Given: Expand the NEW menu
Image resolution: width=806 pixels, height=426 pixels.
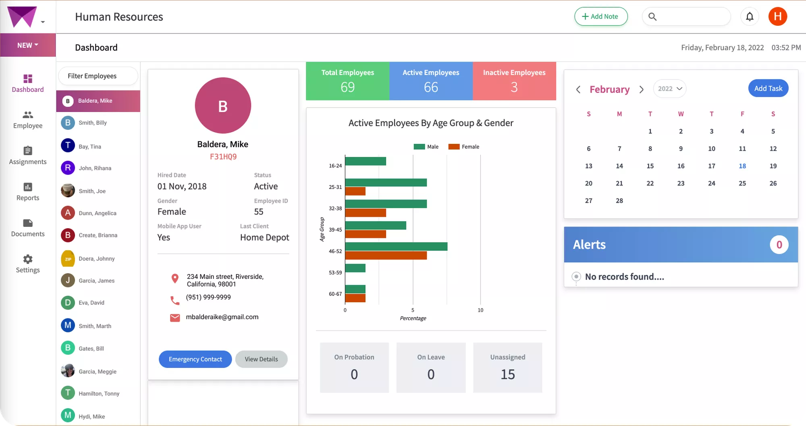Looking at the screenshot, I should tap(27, 45).
